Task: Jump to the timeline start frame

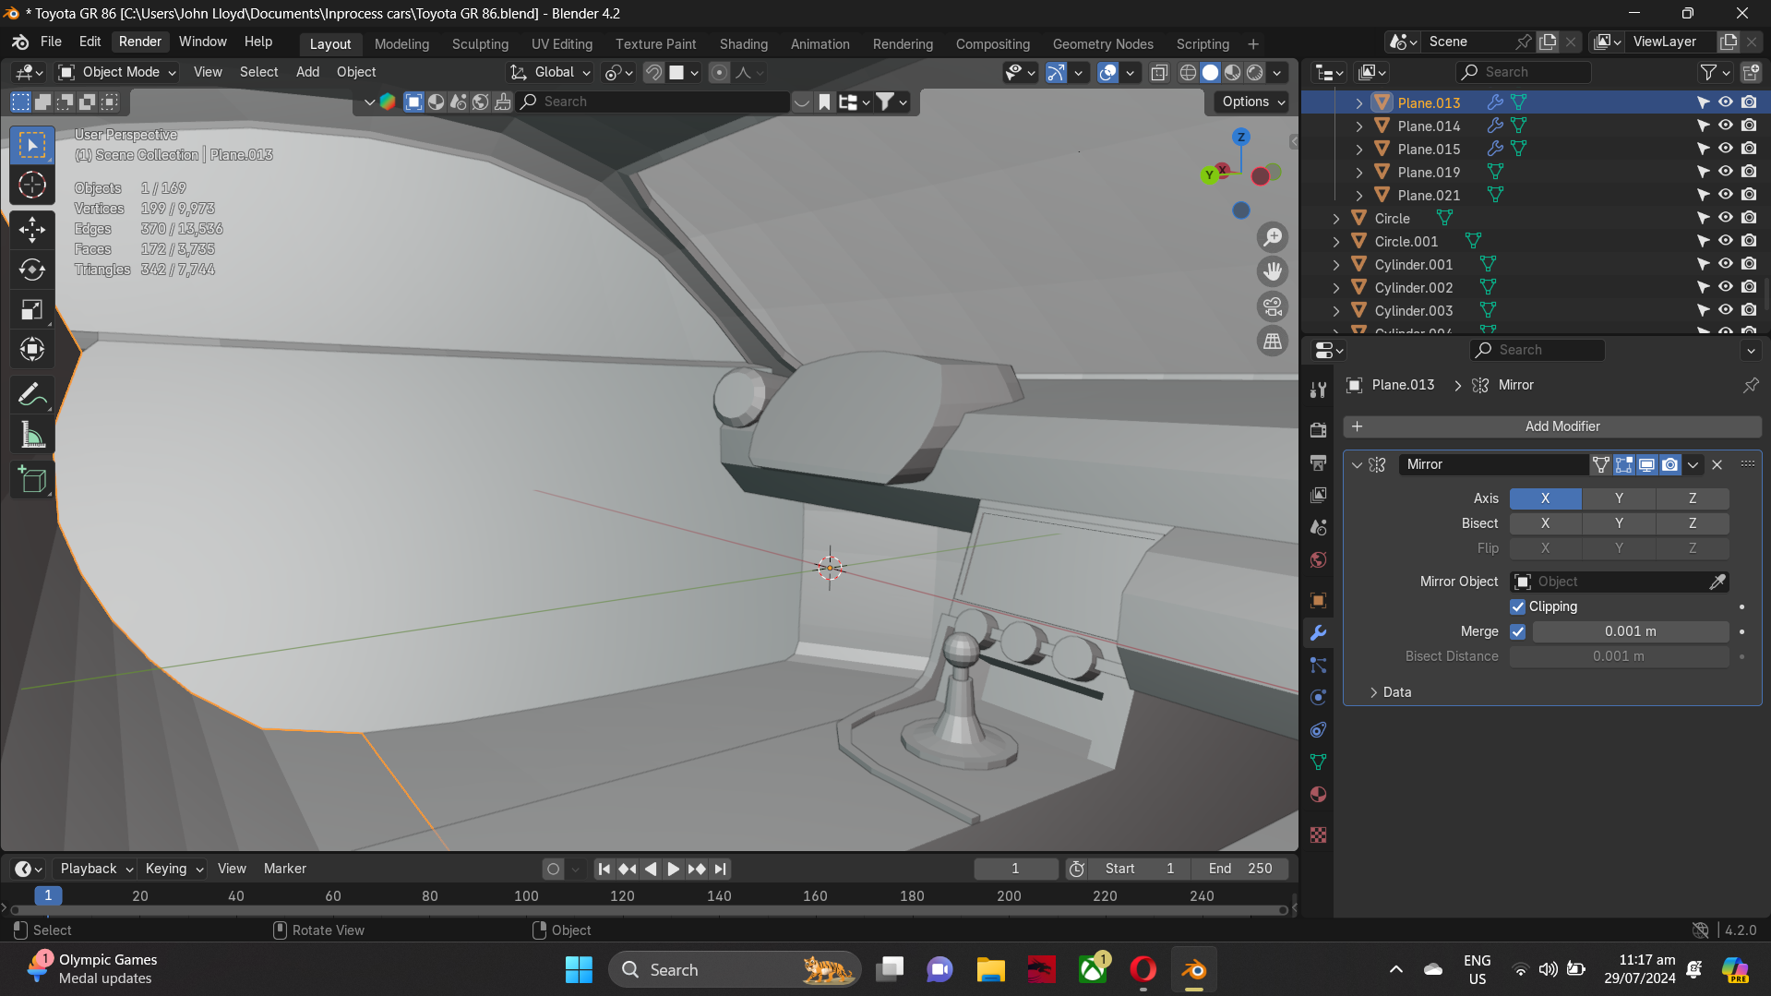Action: (604, 869)
